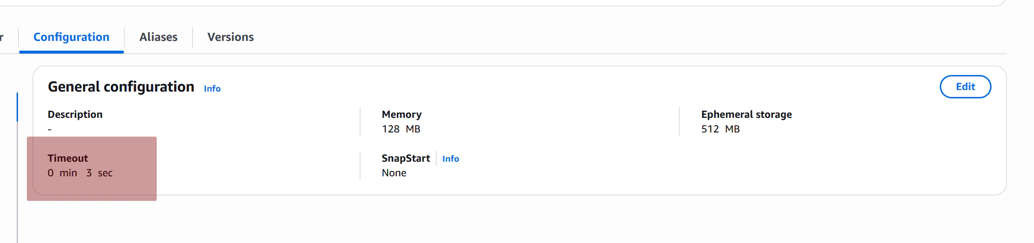Open the Info link next to SnapStart
The height and width of the screenshot is (243, 1034).
click(451, 159)
